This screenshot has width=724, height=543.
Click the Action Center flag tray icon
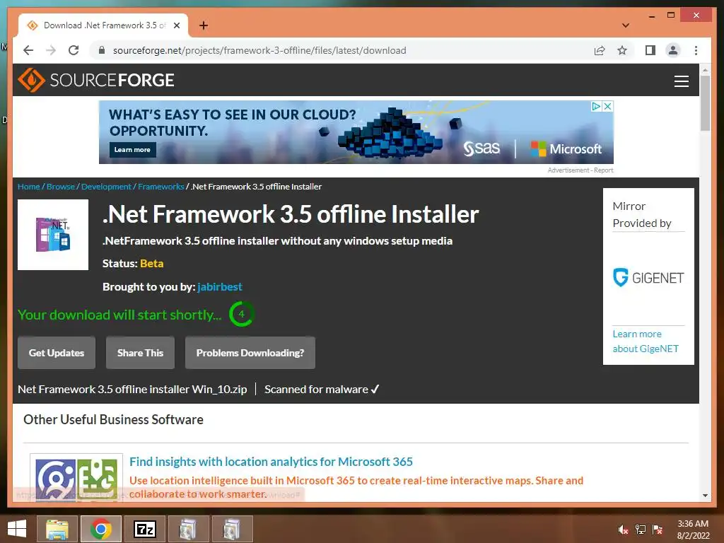[658, 530]
